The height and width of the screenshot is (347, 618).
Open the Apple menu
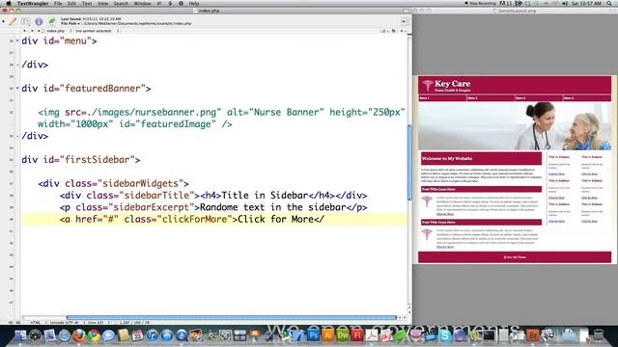(x=9, y=3)
